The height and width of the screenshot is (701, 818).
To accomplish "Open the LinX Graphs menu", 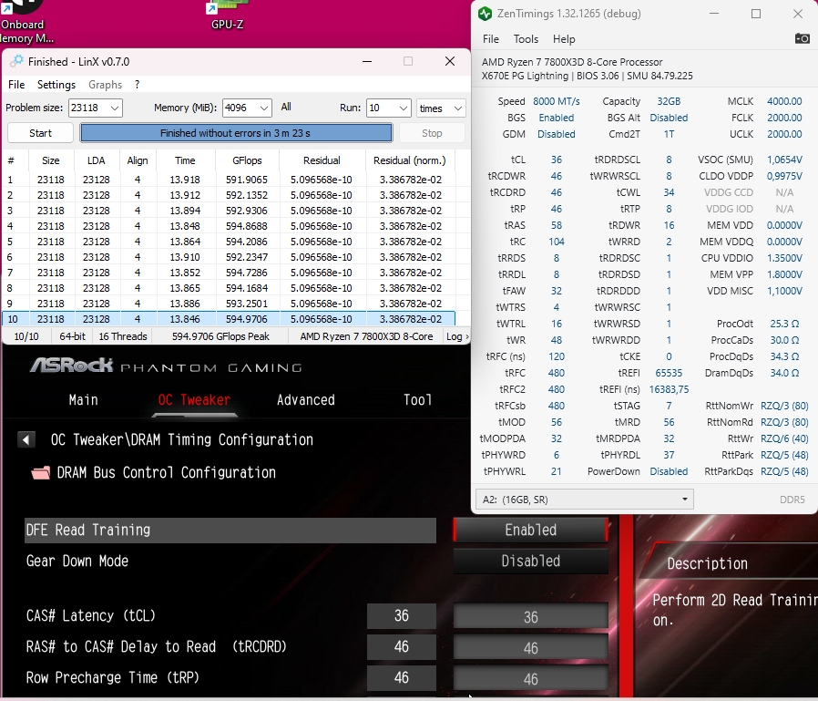I will coord(105,85).
